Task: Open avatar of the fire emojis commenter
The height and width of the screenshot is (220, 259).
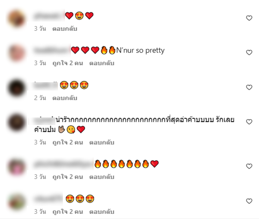Action: point(17,167)
